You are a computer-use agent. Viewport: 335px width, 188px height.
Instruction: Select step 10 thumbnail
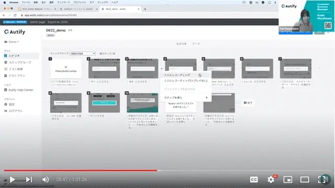(142, 103)
